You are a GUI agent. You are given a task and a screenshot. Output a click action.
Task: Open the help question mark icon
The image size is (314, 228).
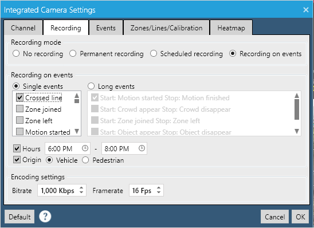point(45,217)
